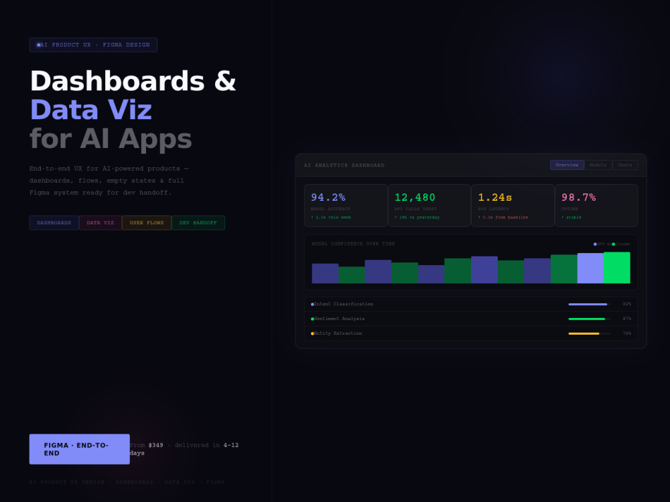Image resolution: width=670 pixels, height=502 pixels.
Task: Click the 'Entity Extraction' row label
Action: click(338, 333)
